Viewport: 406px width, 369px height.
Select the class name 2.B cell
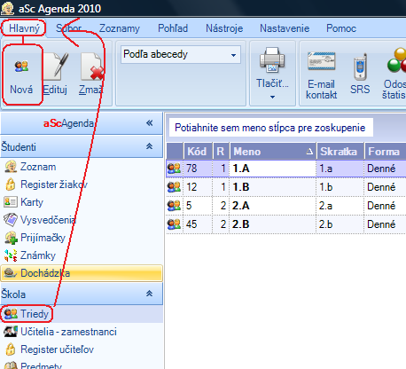click(273, 224)
